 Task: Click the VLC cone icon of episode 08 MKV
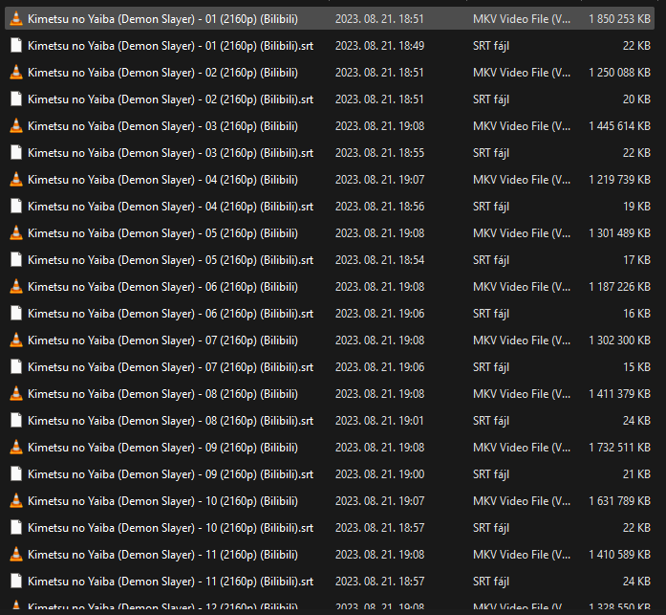pyautogui.click(x=16, y=393)
